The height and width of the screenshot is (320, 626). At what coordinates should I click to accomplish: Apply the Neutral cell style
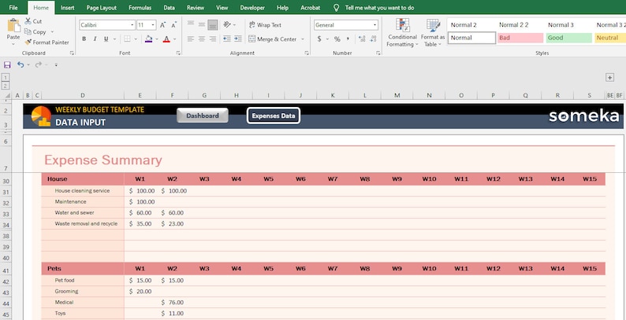tap(611, 38)
